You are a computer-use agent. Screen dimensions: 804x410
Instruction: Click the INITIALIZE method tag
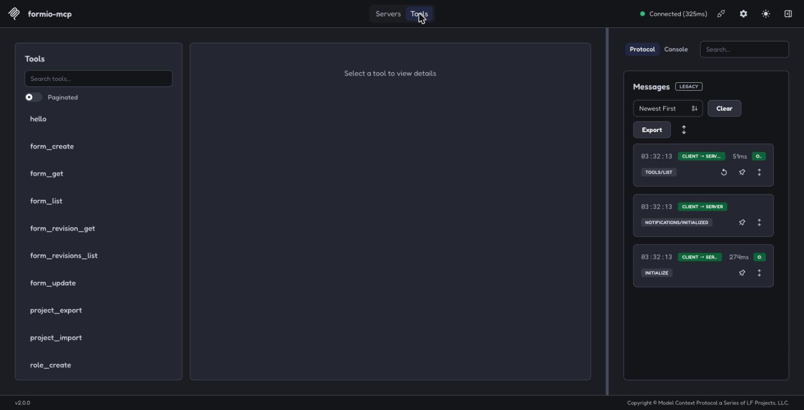pos(657,273)
